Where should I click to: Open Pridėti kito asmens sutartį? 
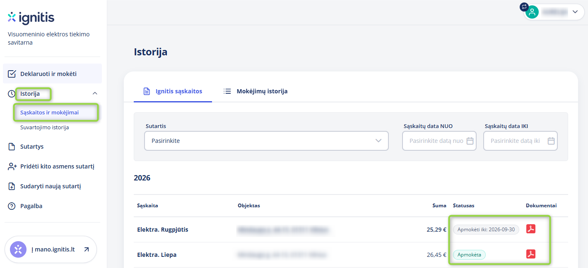pyautogui.click(x=57, y=166)
